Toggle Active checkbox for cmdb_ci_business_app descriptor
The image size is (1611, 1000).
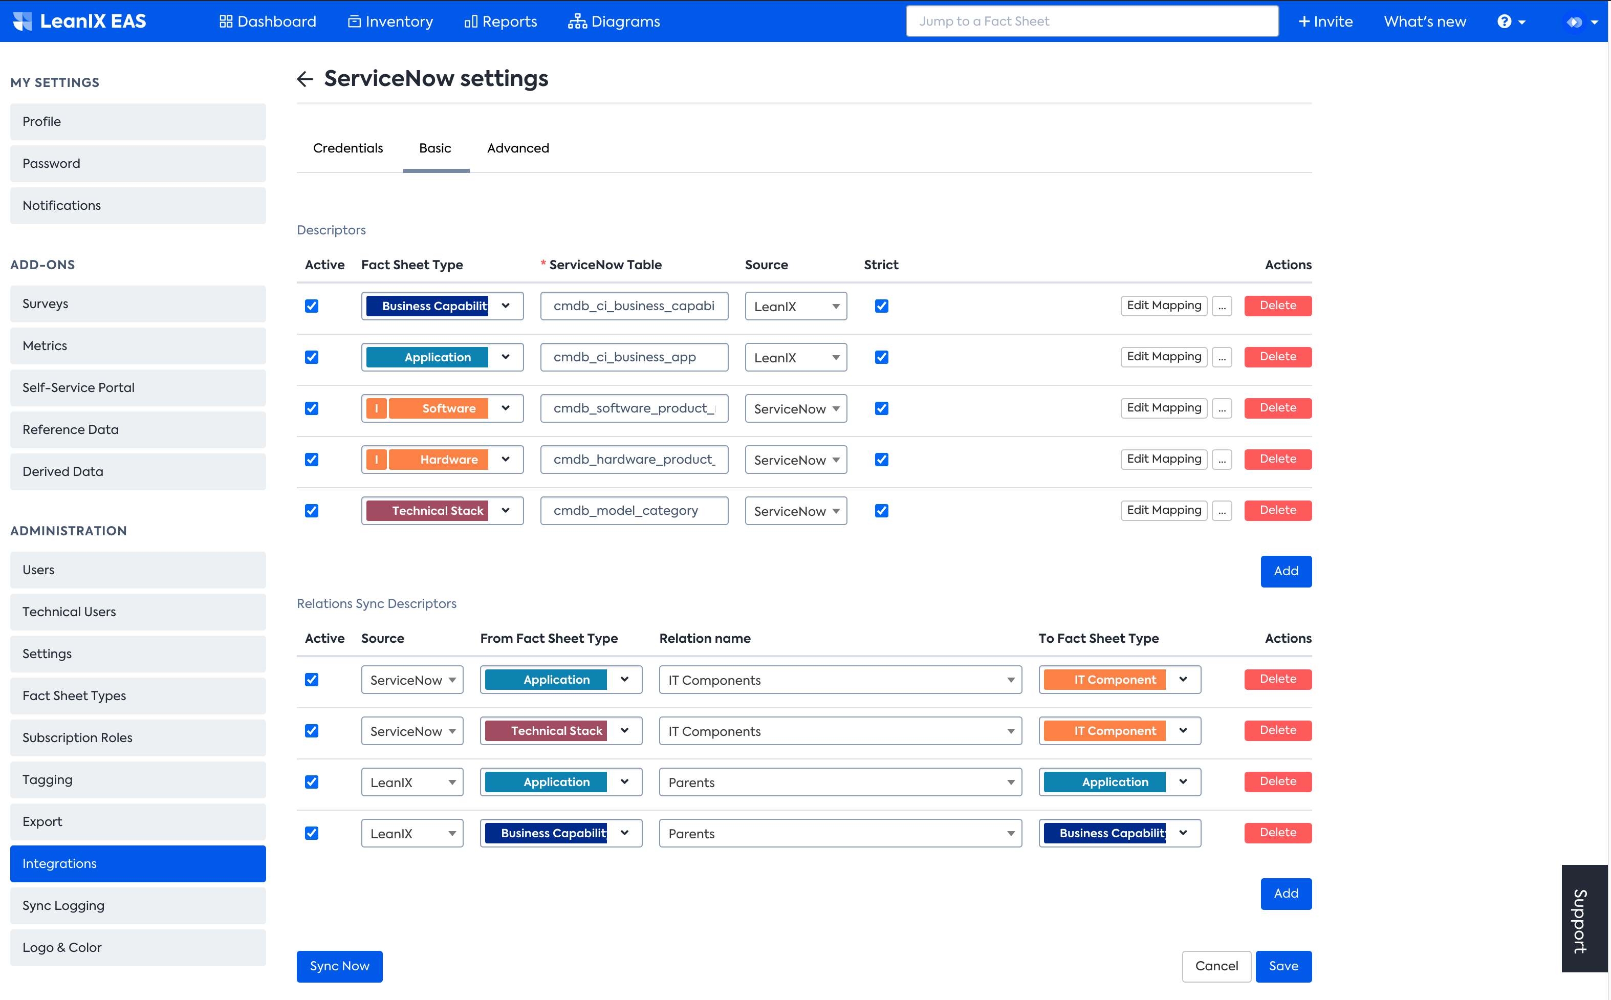(x=312, y=357)
